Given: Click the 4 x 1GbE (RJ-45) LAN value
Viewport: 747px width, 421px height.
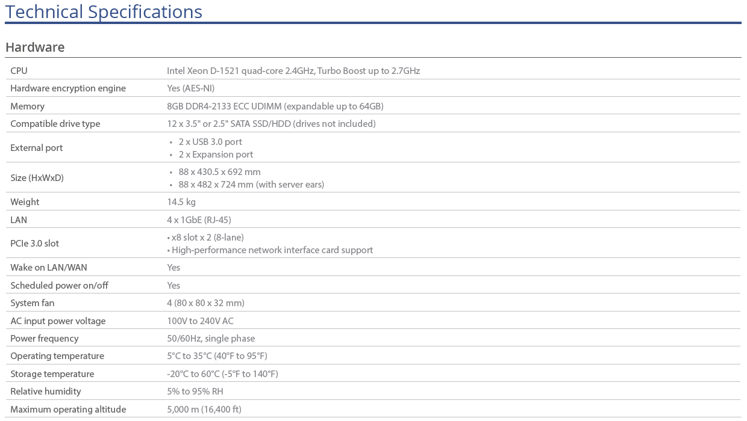Looking at the screenshot, I should tap(199, 220).
